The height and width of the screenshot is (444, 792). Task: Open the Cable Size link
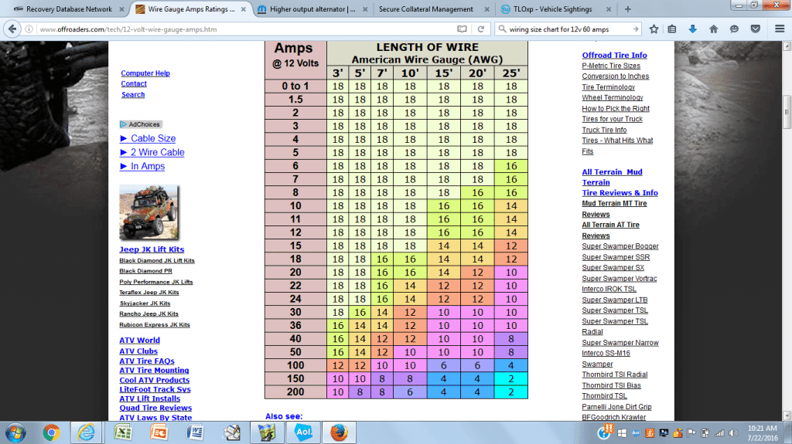coord(152,138)
